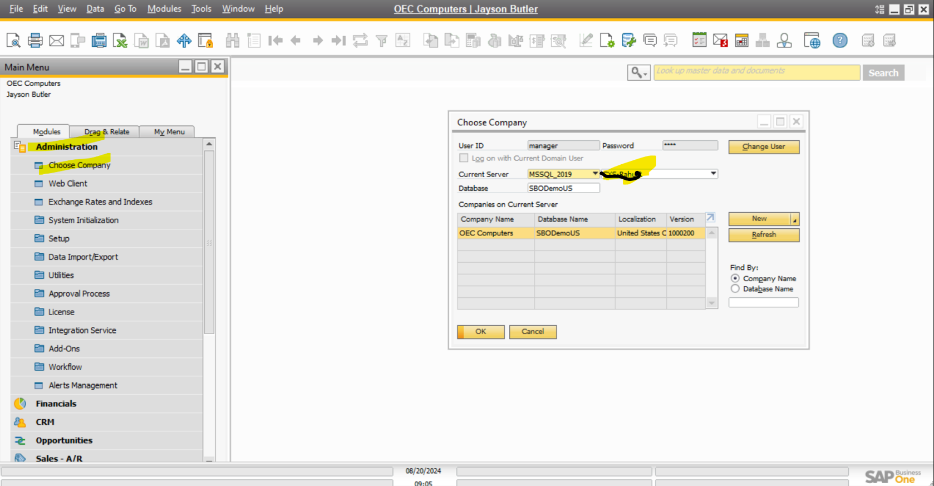Click the Main Menu scroll up arrow

209,144
